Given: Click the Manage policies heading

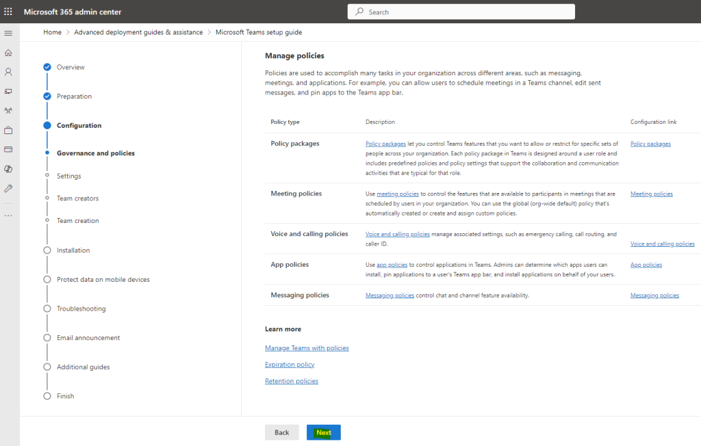Looking at the screenshot, I should pyautogui.click(x=294, y=56).
